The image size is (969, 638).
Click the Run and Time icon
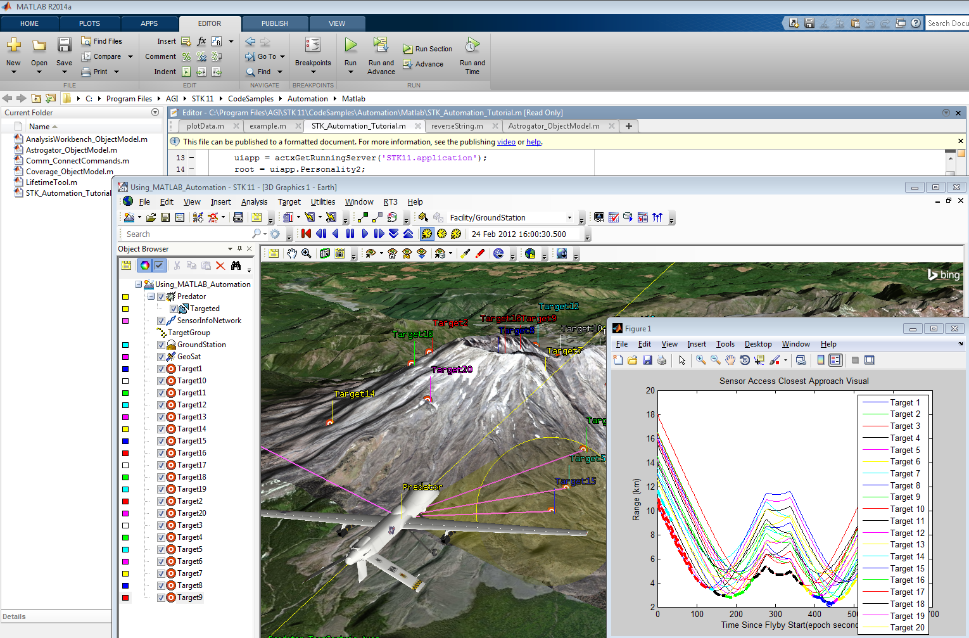point(472,45)
